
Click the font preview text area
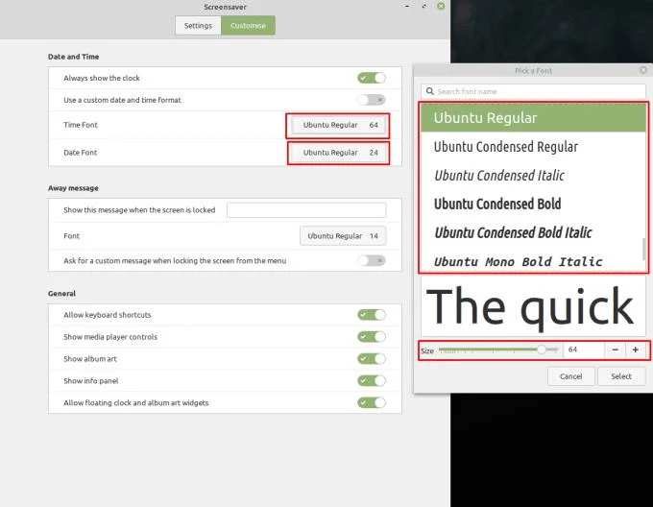(533, 306)
